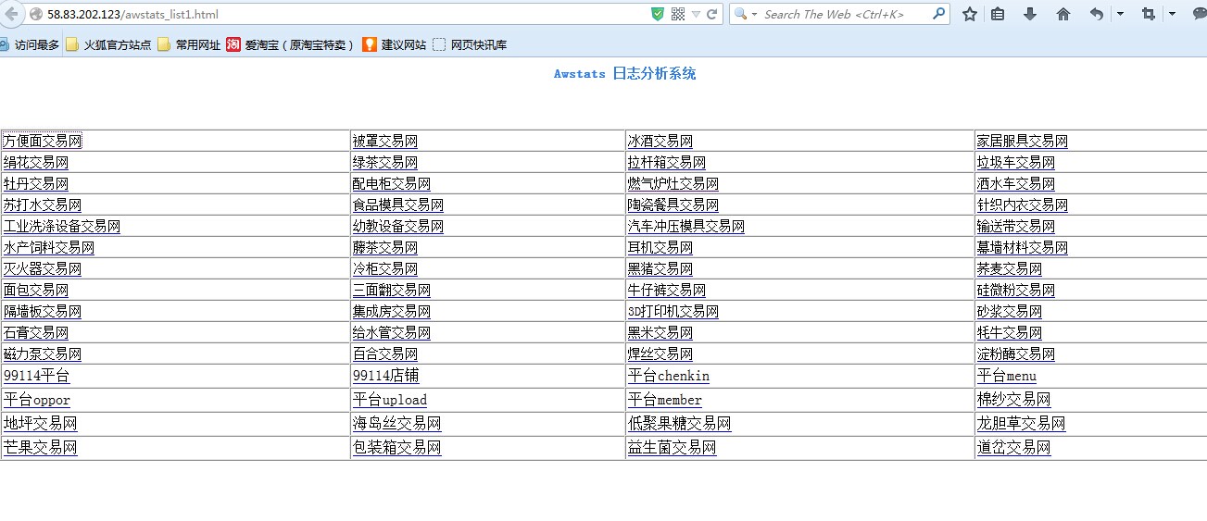Open 针织内衣交易网 link
Screen dimensions: 1207x521
click(x=1023, y=205)
